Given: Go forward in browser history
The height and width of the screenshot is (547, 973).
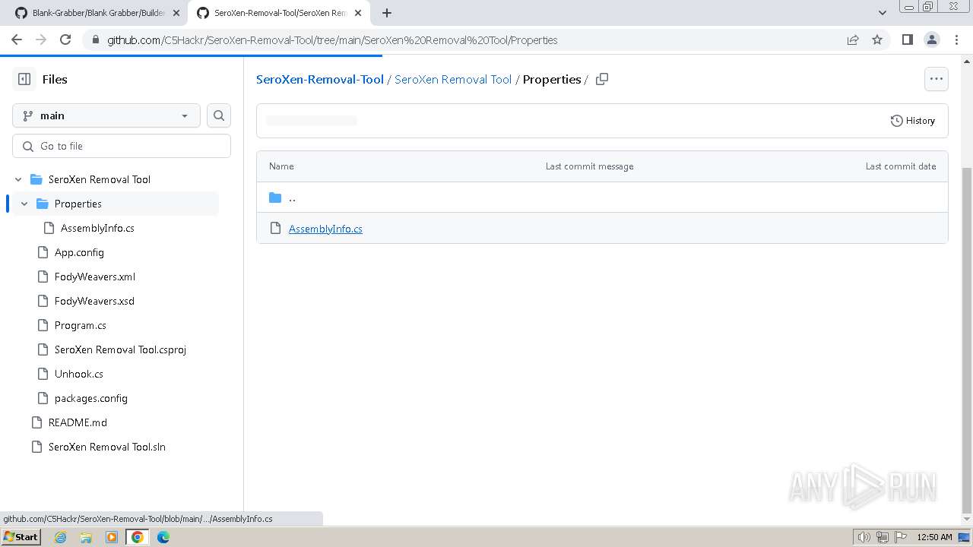Looking at the screenshot, I should (41, 40).
